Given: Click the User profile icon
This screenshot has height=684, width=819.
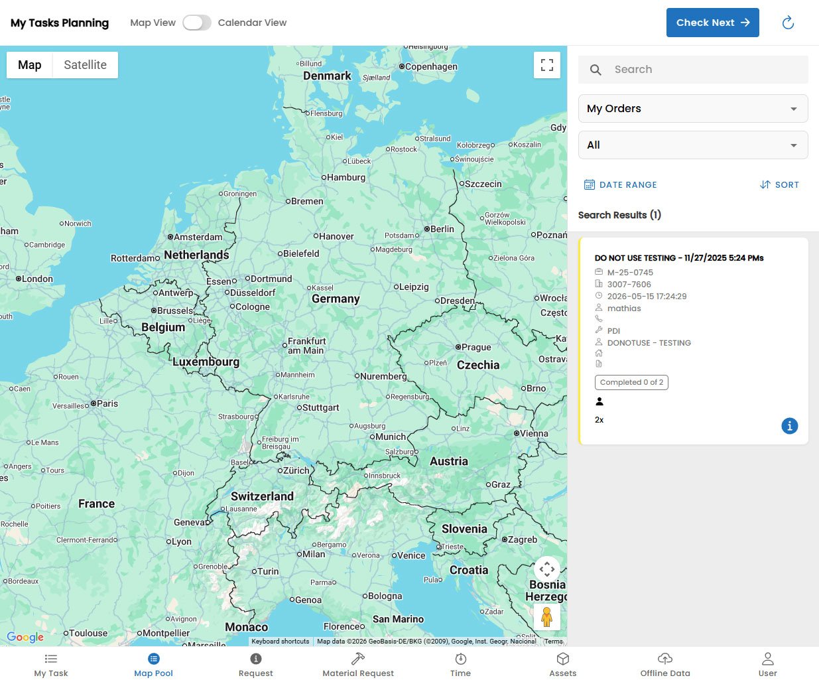Looking at the screenshot, I should pyautogui.click(x=768, y=659).
